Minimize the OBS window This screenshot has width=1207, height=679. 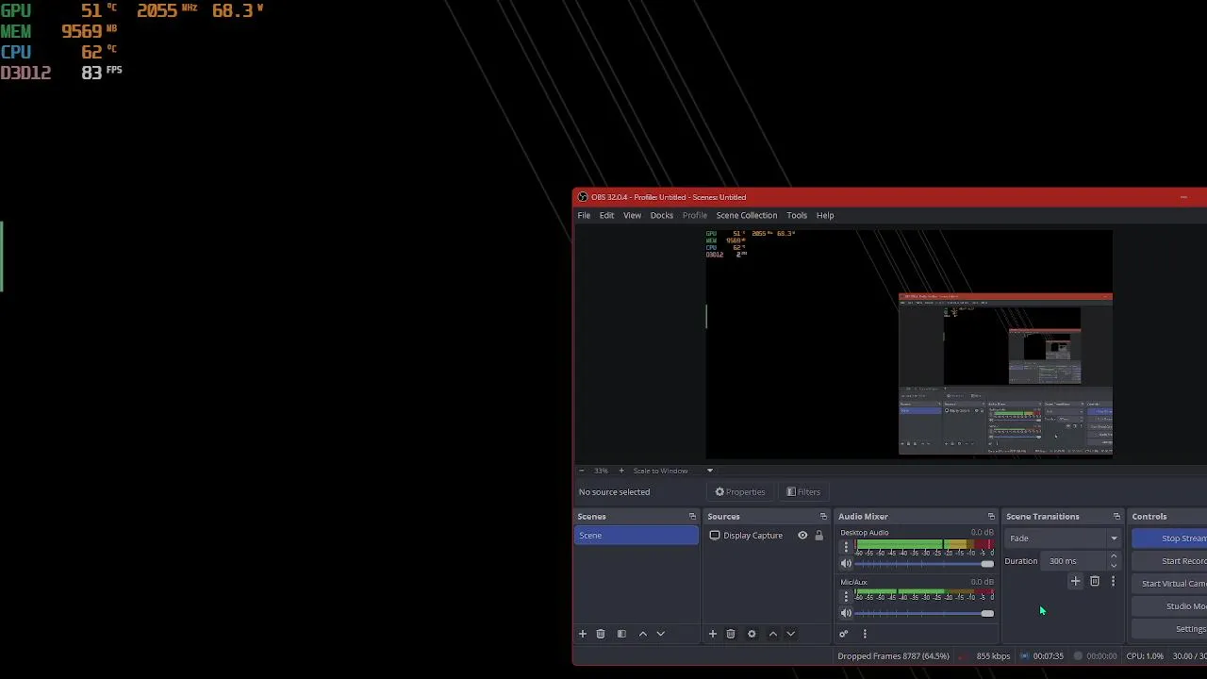[x=1183, y=197]
